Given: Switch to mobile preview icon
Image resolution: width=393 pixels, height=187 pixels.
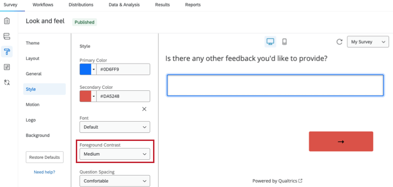Looking at the screenshot, I should point(284,42).
